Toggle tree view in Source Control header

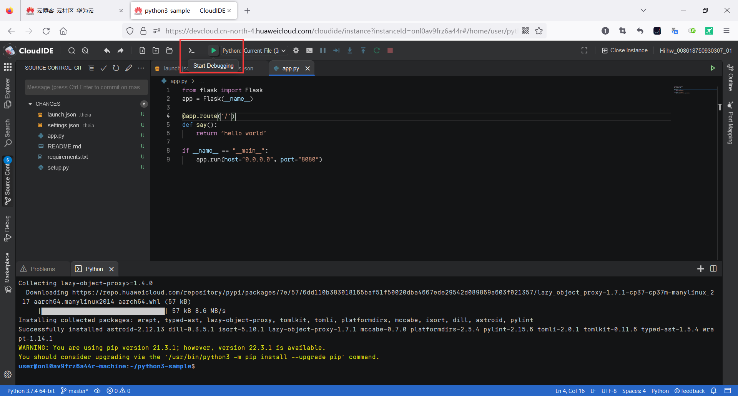click(x=91, y=68)
